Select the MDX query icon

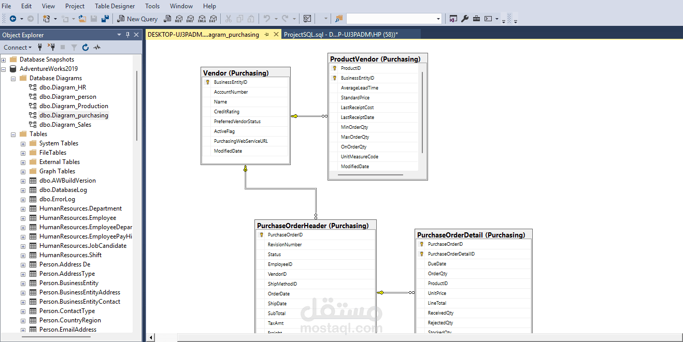(x=178, y=18)
